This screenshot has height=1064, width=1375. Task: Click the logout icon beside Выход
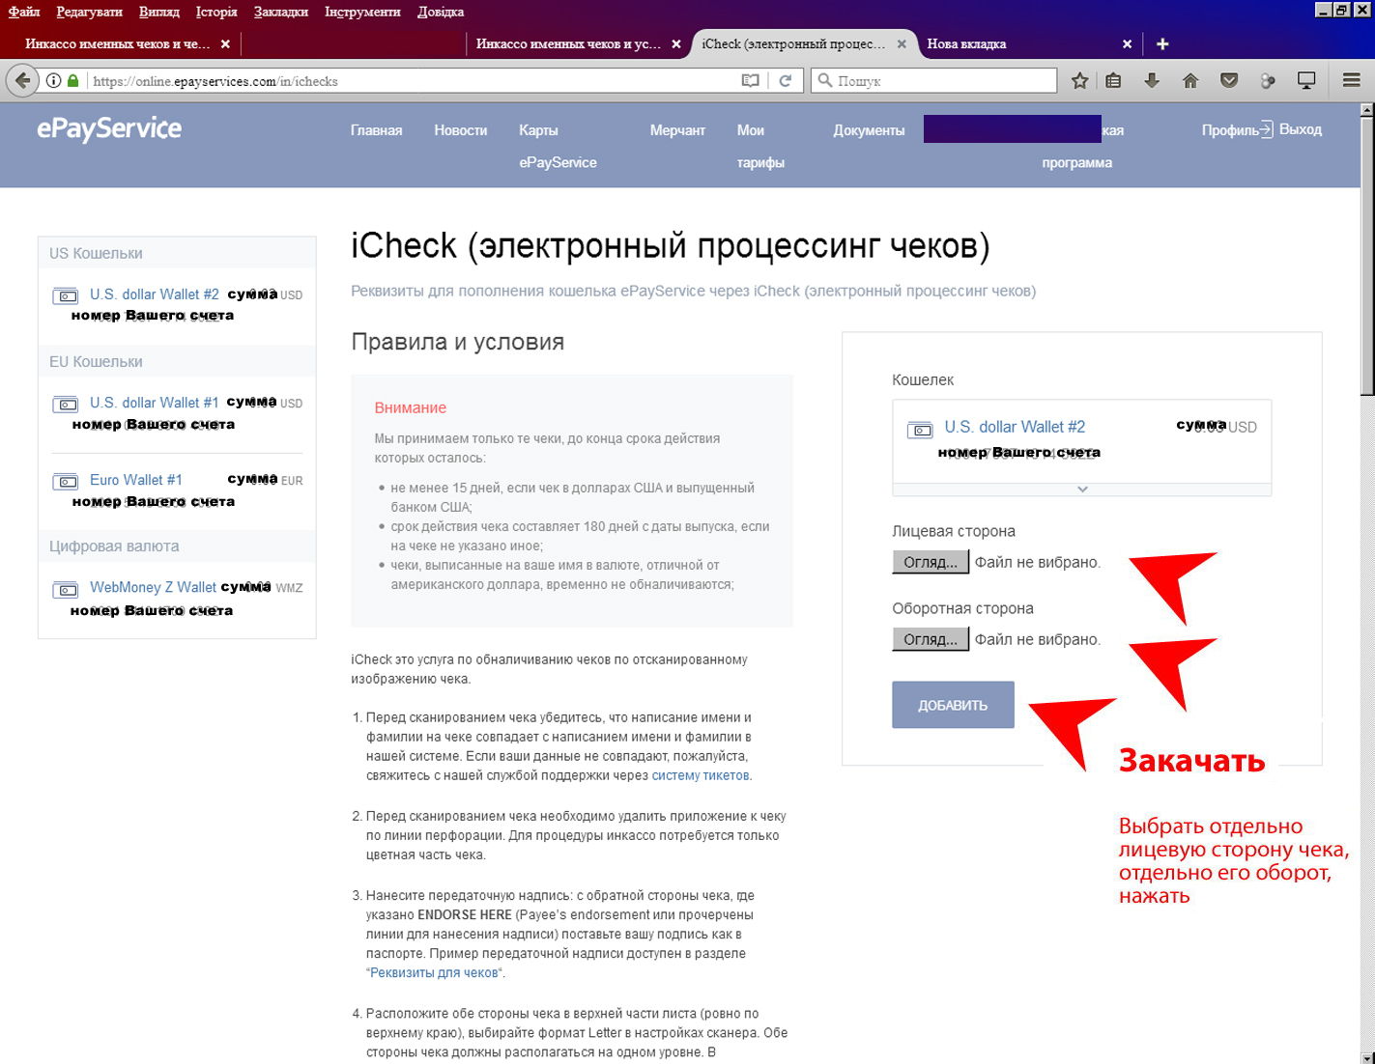[x=1267, y=129]
